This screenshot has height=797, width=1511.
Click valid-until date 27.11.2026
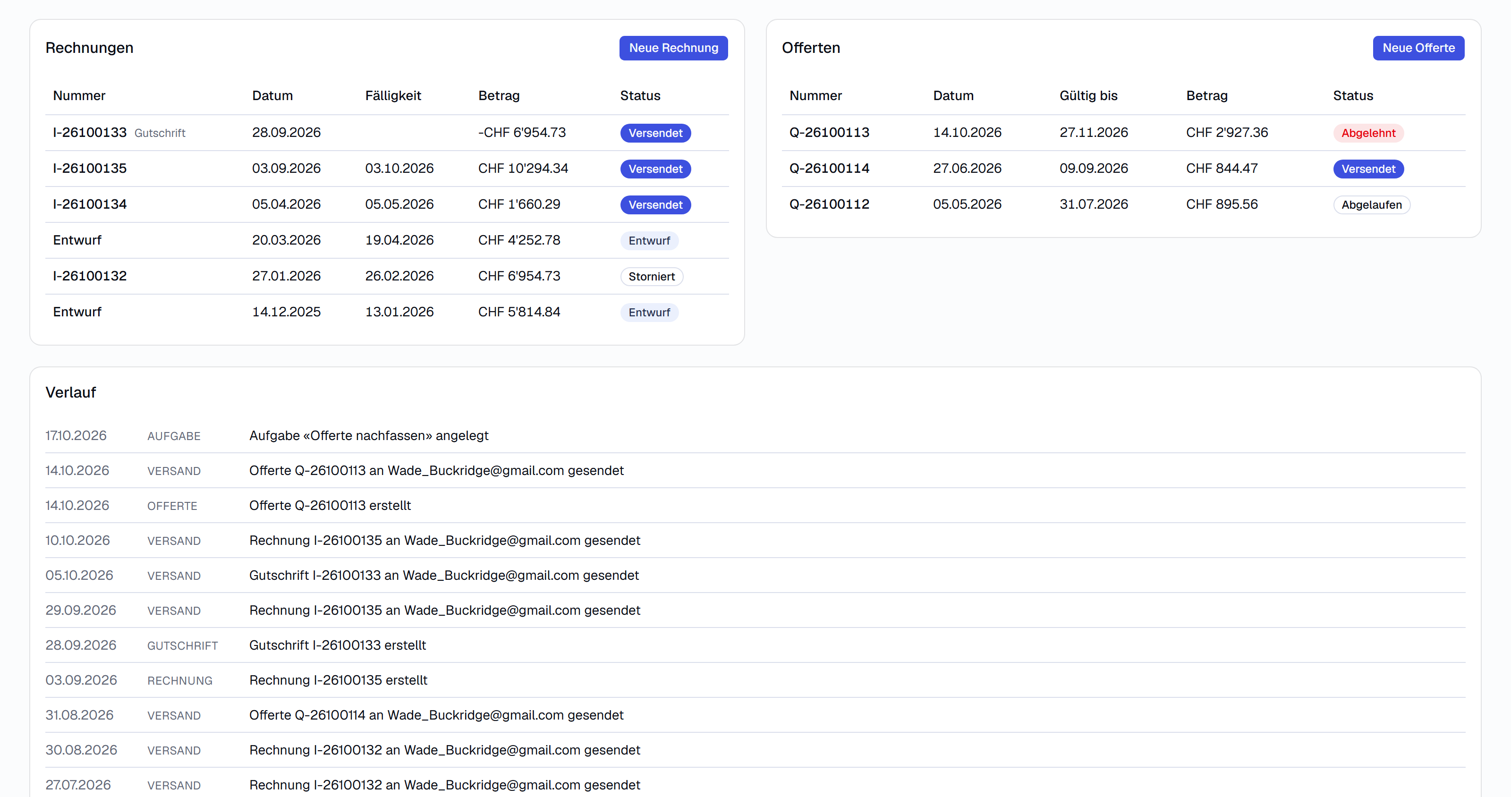pyautogui.click(x=1094, y=133)
